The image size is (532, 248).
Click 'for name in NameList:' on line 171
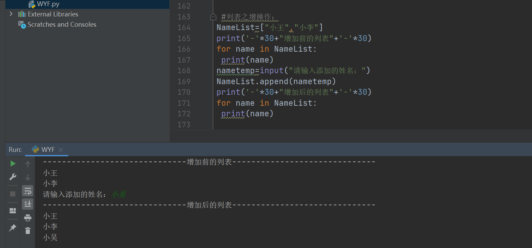pyautogui.click(x=267, y=103)
